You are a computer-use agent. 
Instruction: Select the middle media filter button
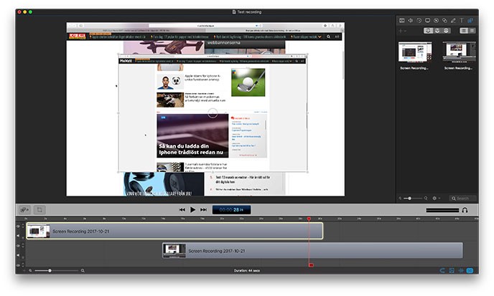pyautogui.click(x=437, y=31)
